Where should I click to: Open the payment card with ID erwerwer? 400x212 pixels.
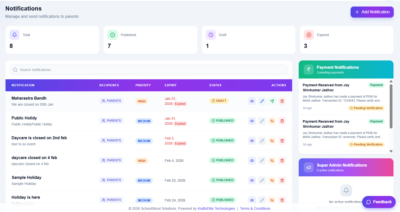344,133
